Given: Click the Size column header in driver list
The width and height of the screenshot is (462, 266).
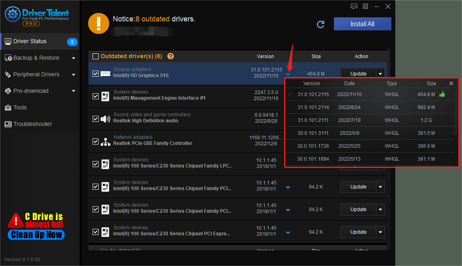Looking at the screenshot, I should [316, 57].
